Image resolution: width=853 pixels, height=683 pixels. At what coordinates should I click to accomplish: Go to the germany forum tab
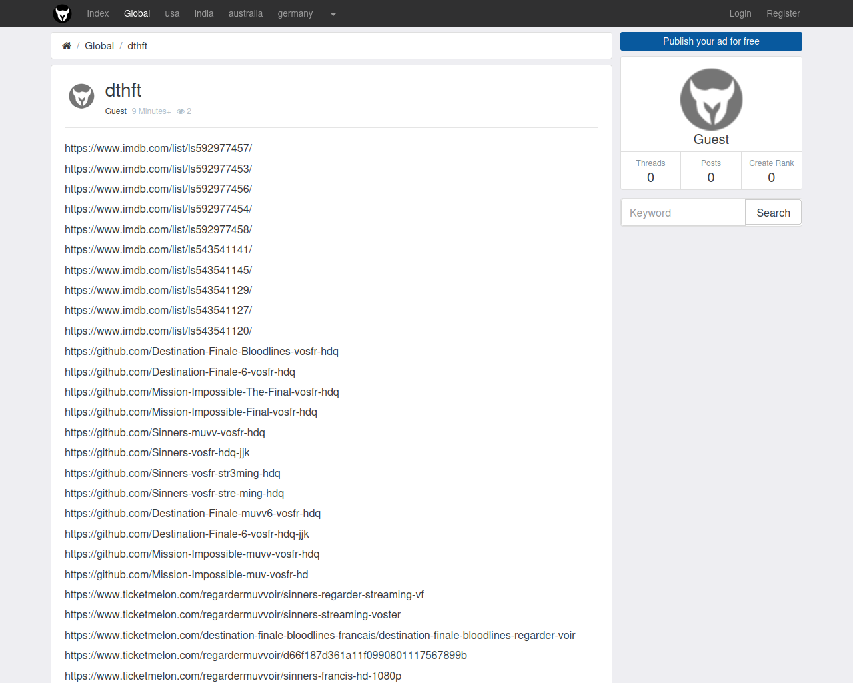click(x=295, y=13)
